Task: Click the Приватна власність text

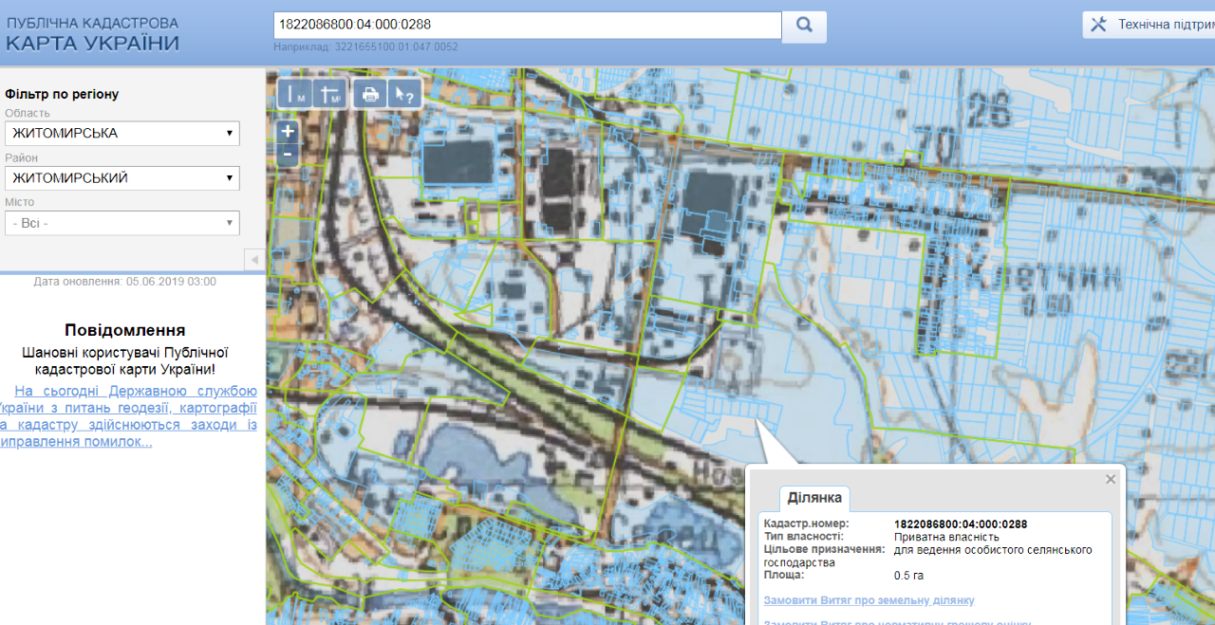Action: (x=946, y=537)
